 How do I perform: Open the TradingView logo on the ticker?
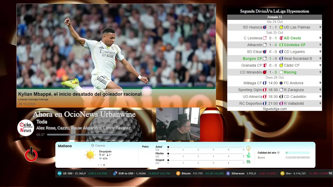(x=330, y=173)
